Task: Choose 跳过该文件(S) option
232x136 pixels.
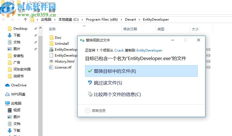Action: pyautogui.click(x=105, y=83)
